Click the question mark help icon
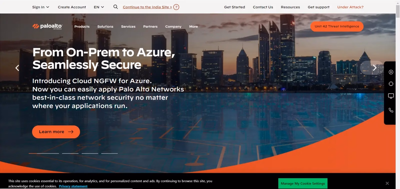Screen dimensions: 400x189 click(176, 7)
